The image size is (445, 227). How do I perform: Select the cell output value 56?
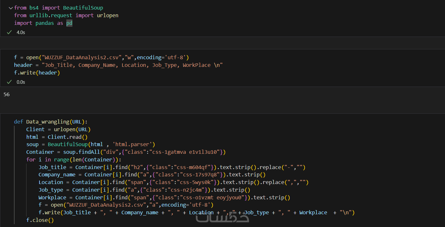pos(6,94)
